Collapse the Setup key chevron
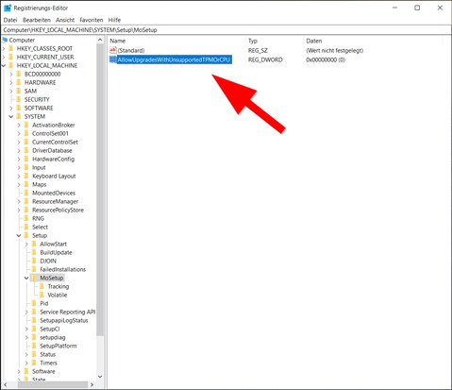Screen dimensions: 452x390 pos(19,235)
